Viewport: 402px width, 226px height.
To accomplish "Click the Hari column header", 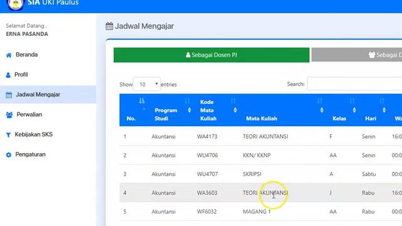I will (x=371, y=119).
